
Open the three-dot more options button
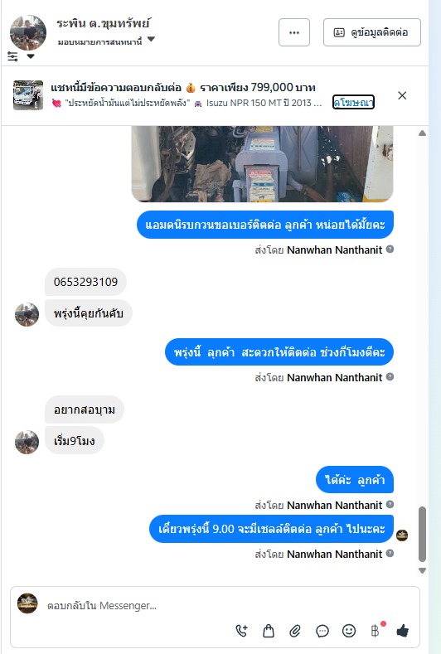tap(294, 32)
